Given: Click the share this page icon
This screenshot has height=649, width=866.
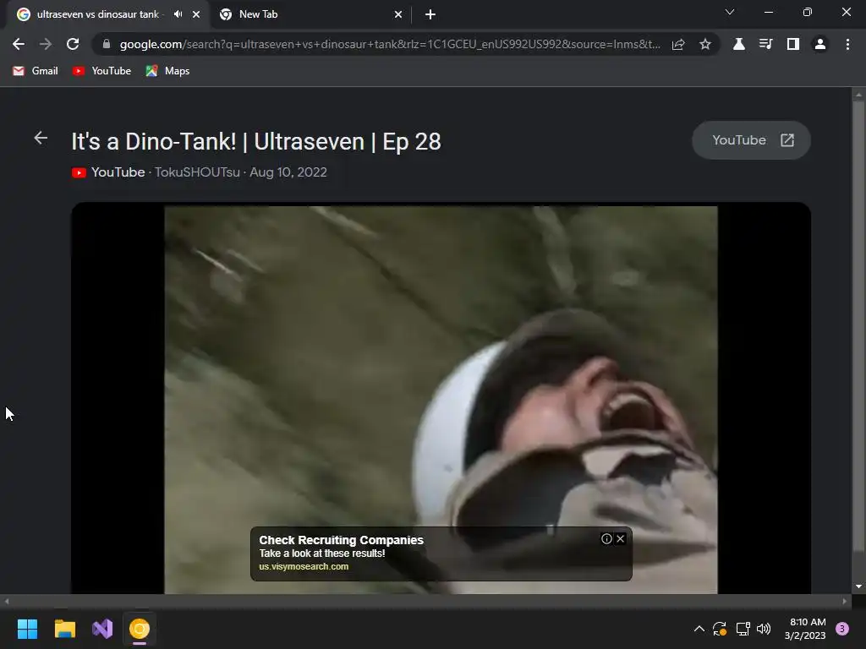Looking at the screenshot, I should [678, 44].
